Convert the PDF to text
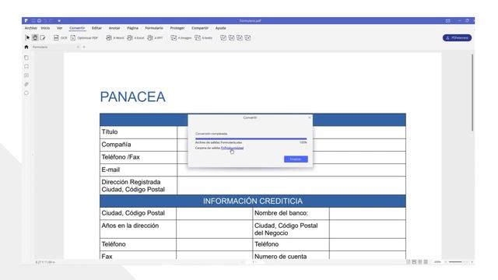Image resolution: width=498 pixels, height=280 pixels. [x=203, y=38]
